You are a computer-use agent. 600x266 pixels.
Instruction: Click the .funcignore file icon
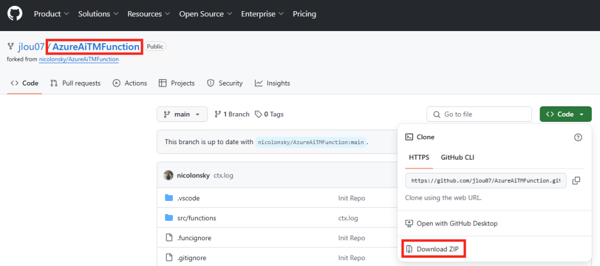point(169,238)
